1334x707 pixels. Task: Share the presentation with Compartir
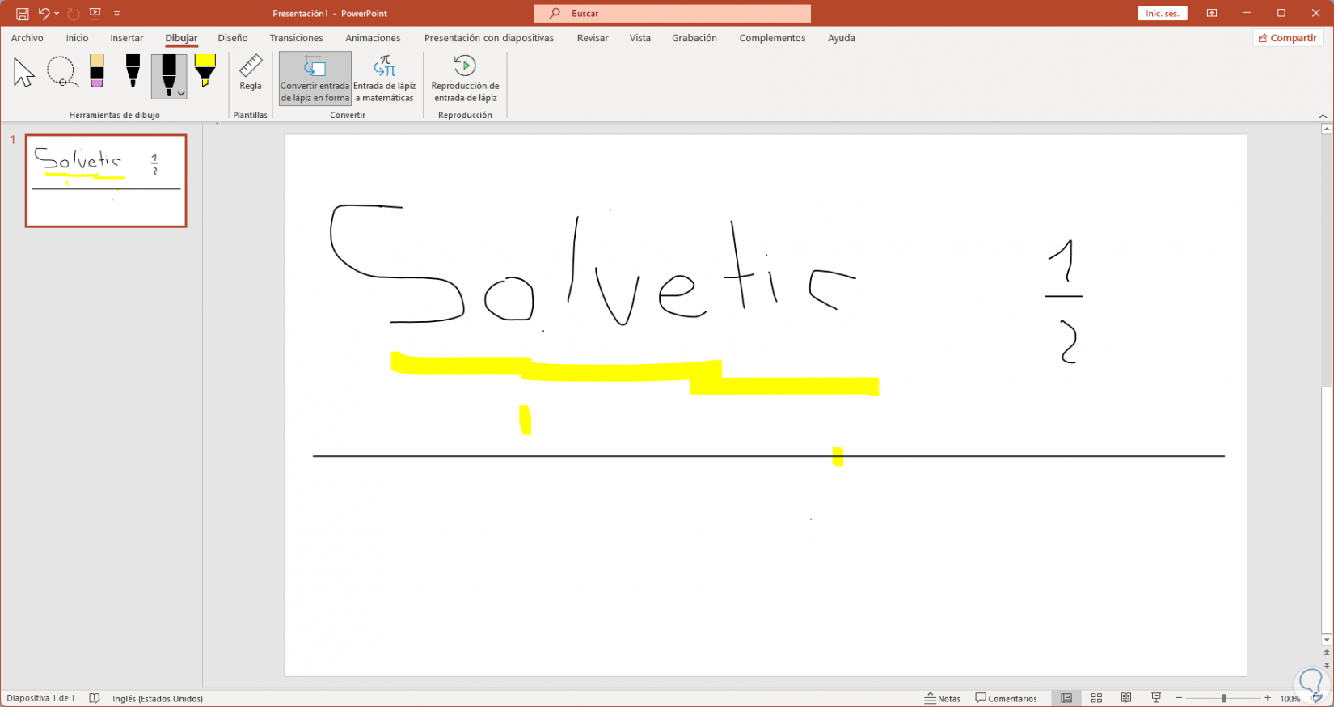click(1288, 38)
